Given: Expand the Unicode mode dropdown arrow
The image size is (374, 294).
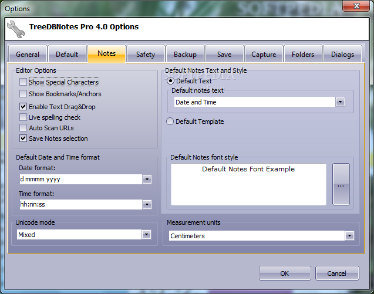Looking at the screenshot, I should click(x=146, y=235).
